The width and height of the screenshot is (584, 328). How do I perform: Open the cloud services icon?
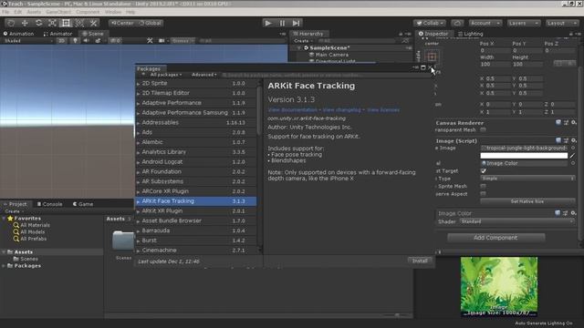[457, 23]
